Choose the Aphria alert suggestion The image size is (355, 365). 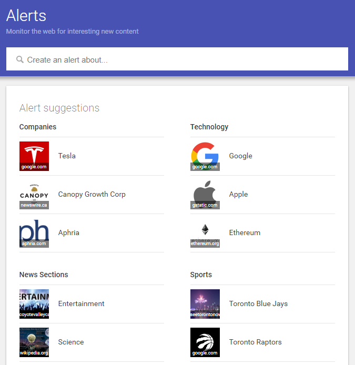[92, 233]
